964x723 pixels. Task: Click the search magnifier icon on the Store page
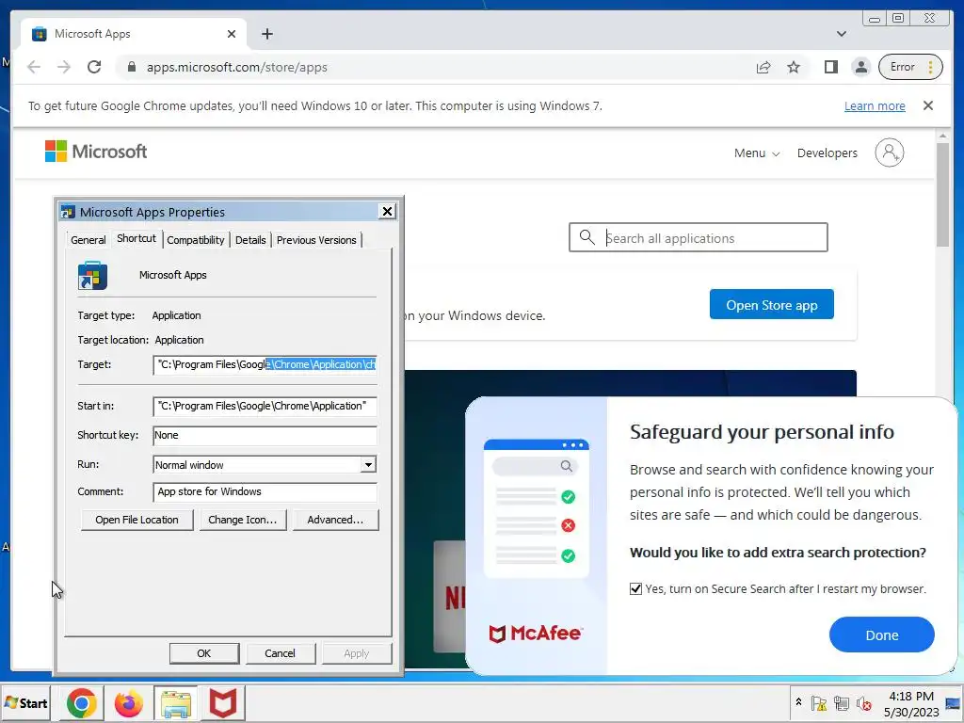587,237
